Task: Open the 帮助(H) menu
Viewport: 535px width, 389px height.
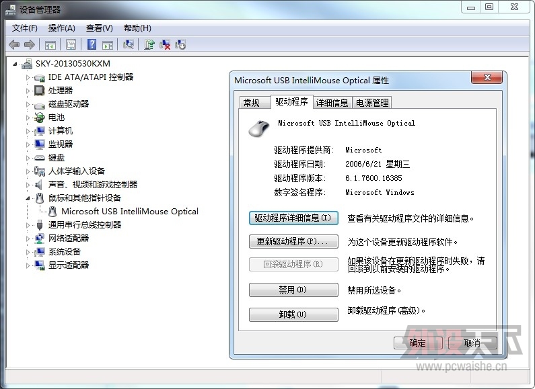Action: tap(137, 28)
